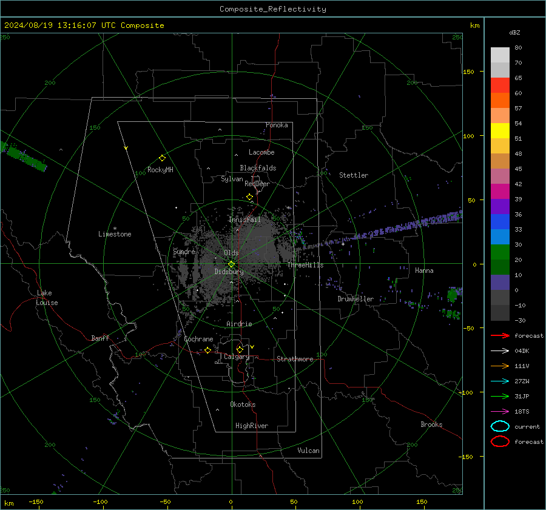Select the bright yellow 51–54 dBZ band

click(x=500, y=131)
